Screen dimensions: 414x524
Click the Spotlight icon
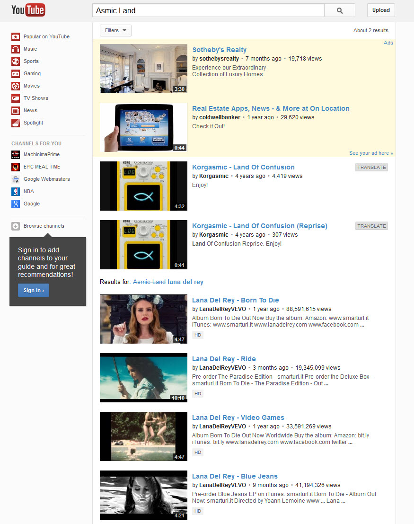point(15,123)
